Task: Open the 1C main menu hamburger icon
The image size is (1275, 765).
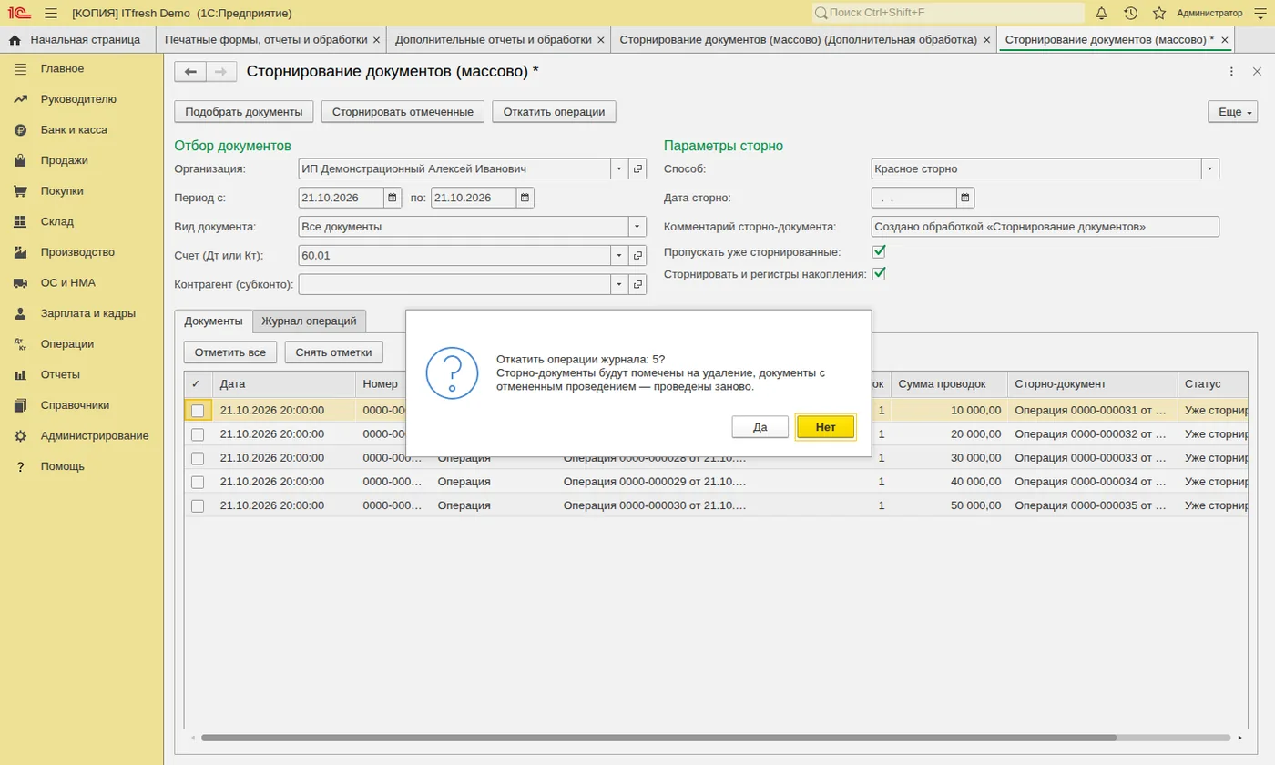Action: [50, 13]
